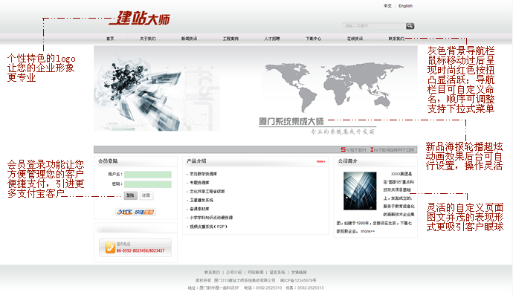
Task: Click the 产品介绍 panel heading
Action: (196, 161)
